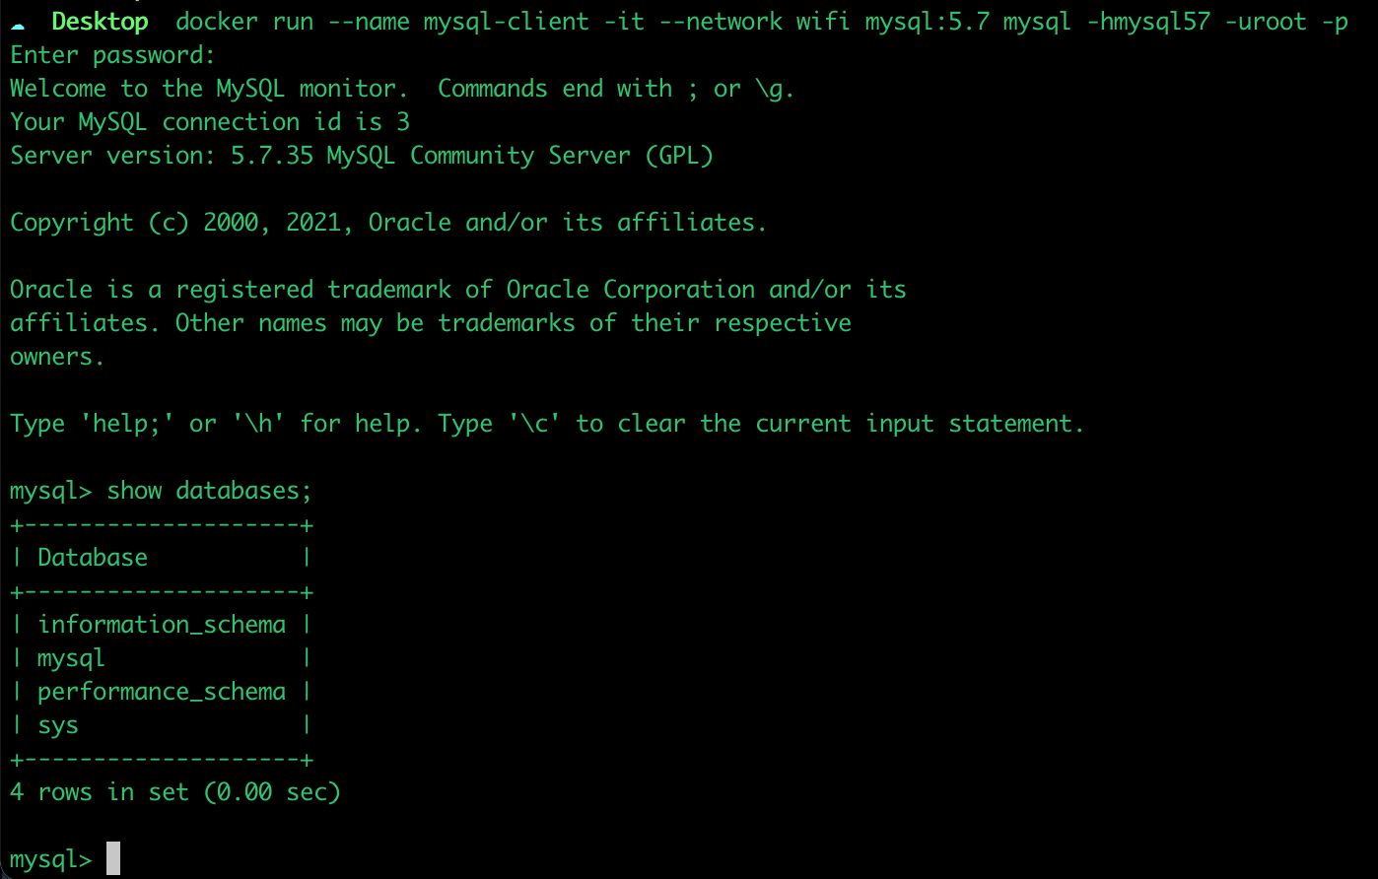Click the Copyright 2000, 2021 line
Viewport: 1378px width, 879px height.
pyautogui.click(x=388, y=223)
